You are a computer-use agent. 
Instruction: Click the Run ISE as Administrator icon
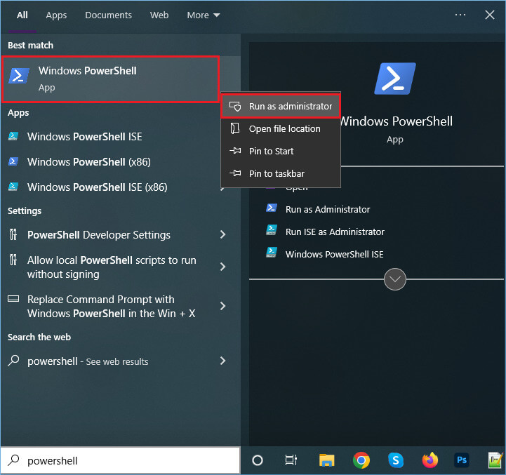click(272, 230)
